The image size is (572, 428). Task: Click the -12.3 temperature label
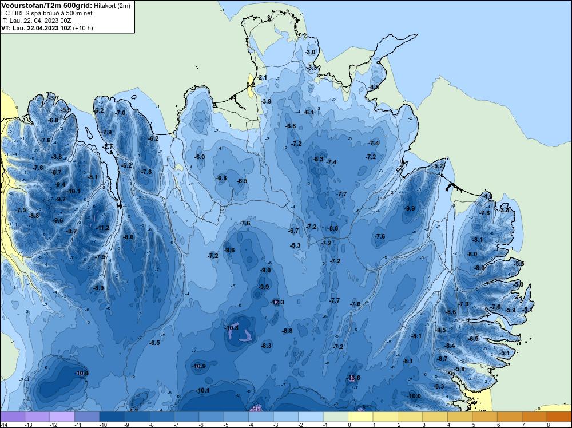[277, 302]
